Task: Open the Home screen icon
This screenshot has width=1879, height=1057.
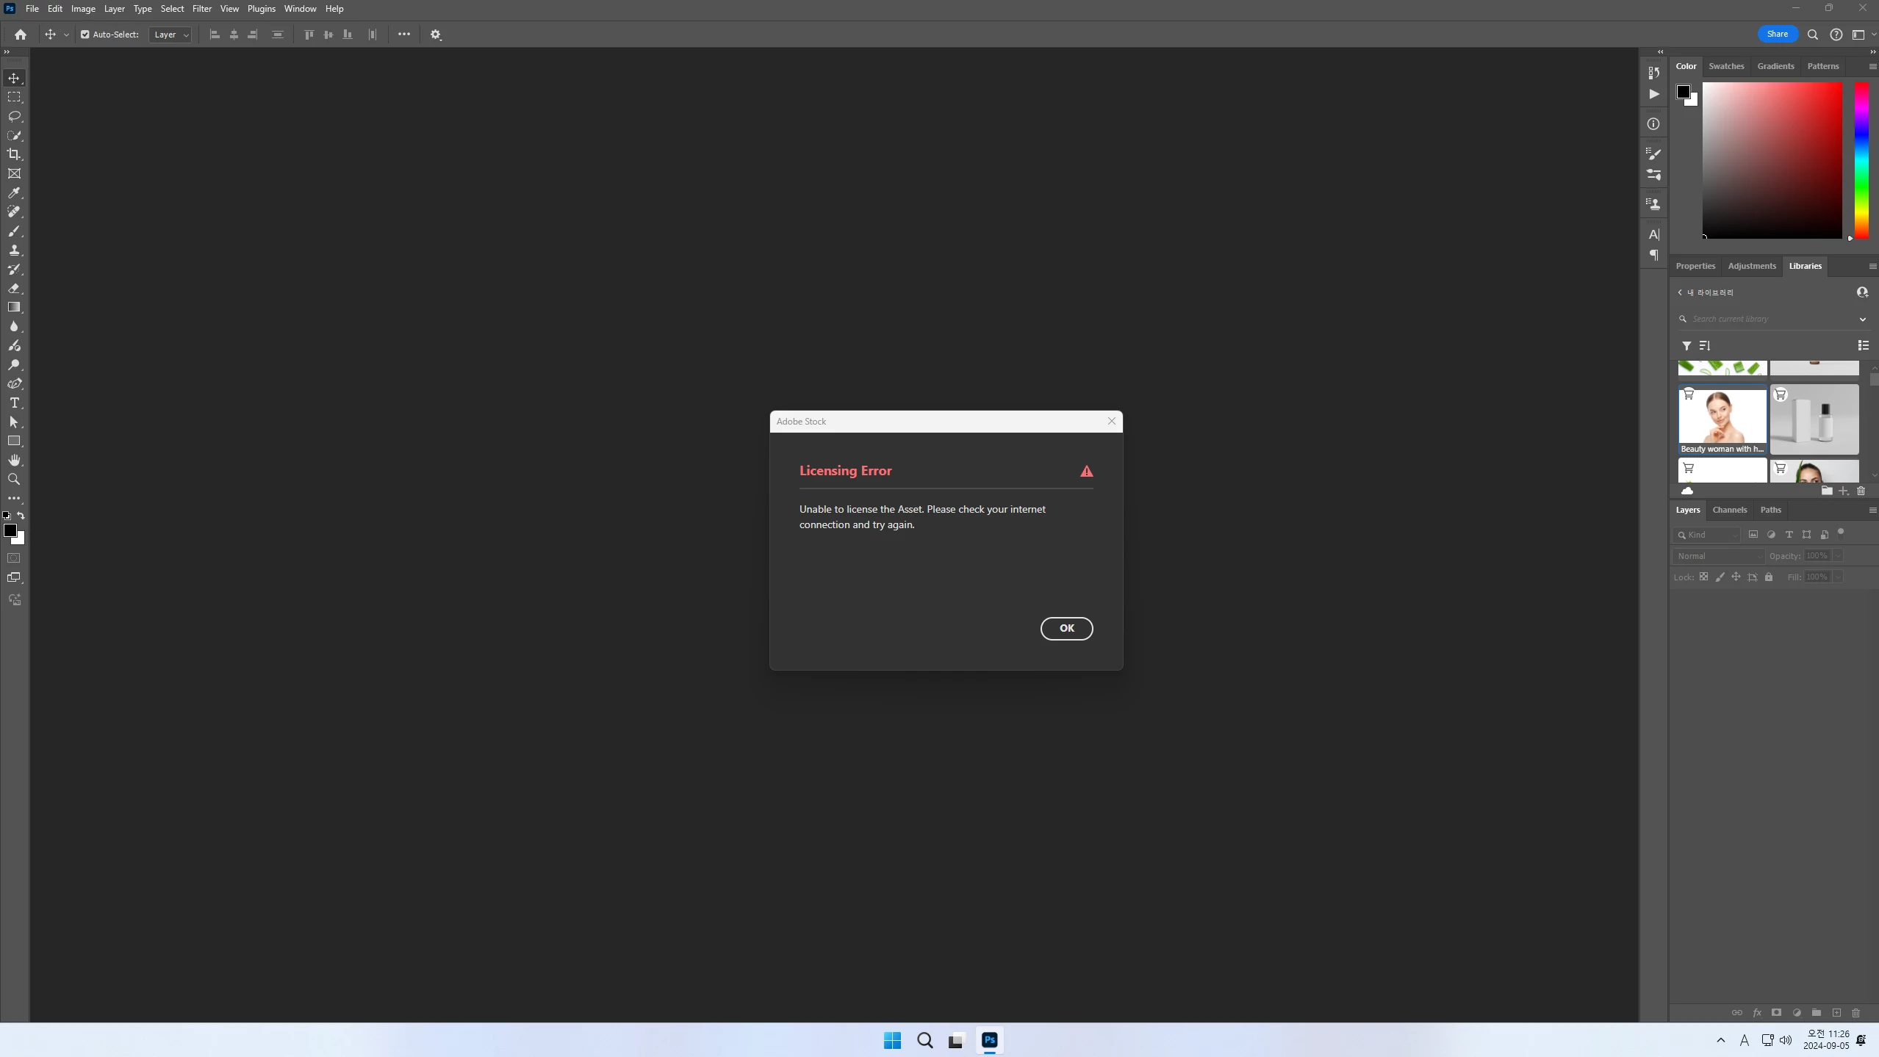Action: pyautogui.click(x=21, y=35)
